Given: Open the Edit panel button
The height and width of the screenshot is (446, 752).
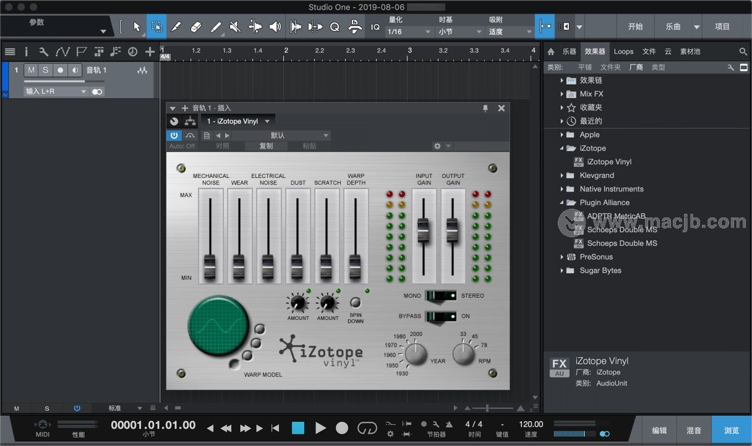Looking at the screenshot, I should tap(659, 431).
